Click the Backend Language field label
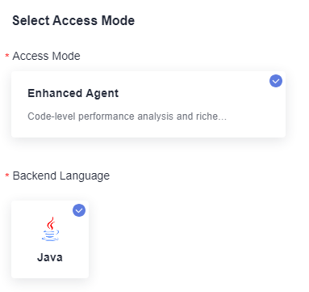309x292 pixels. point(61,176)
